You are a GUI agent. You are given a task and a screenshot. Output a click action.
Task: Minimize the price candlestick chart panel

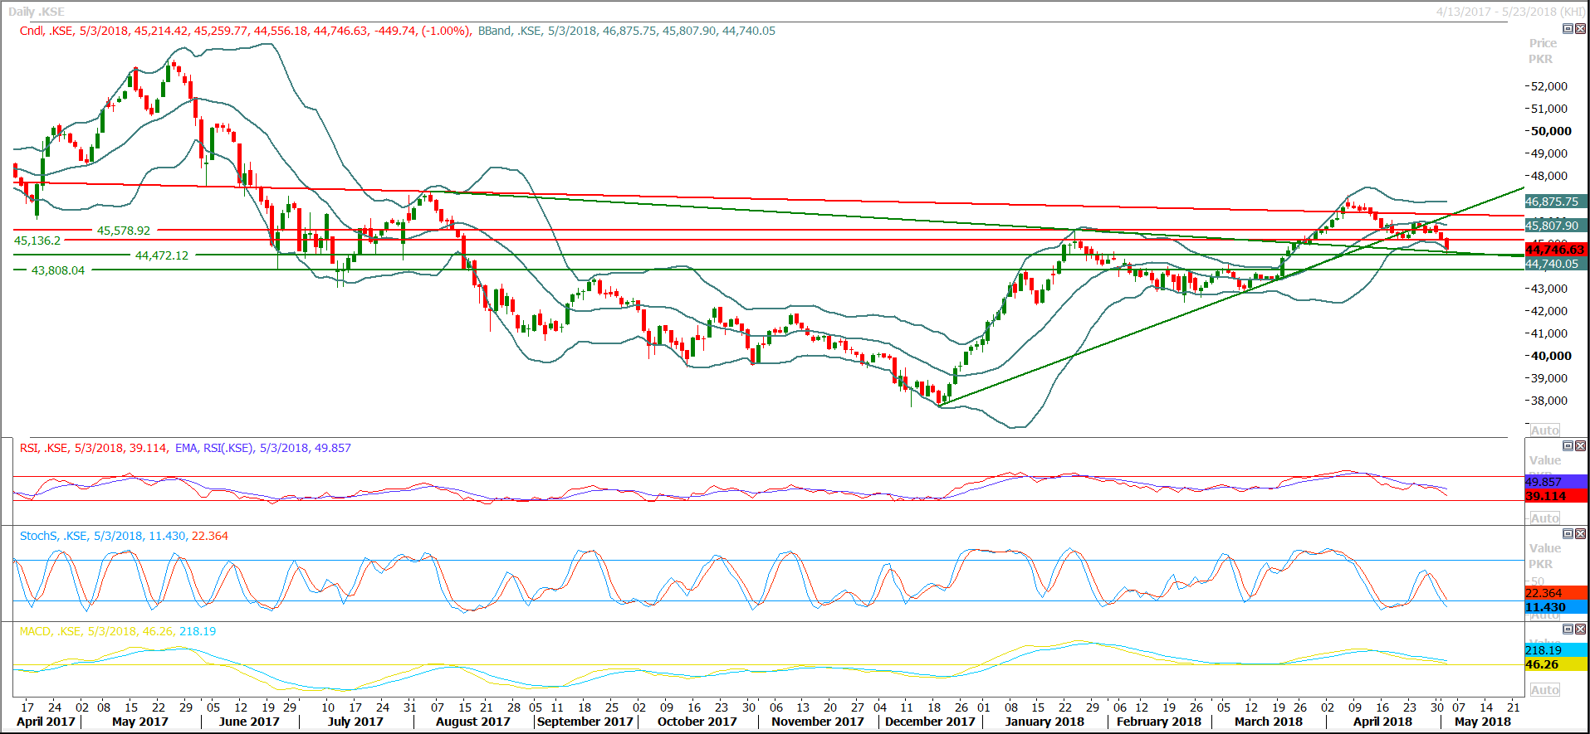[1568, 29]
